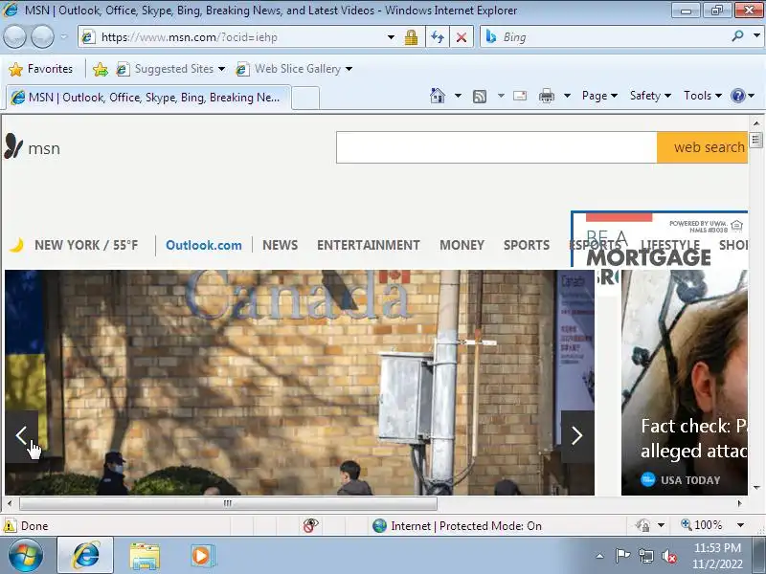The height and width of the screenshot is (574, 766).
Task: Click the web search button
Action: pyautogui.click(x=702, y=147)
